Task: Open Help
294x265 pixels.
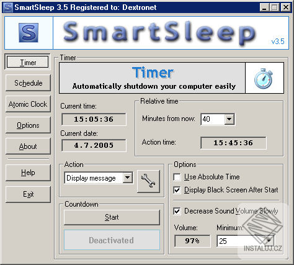Action: point(28,173)
